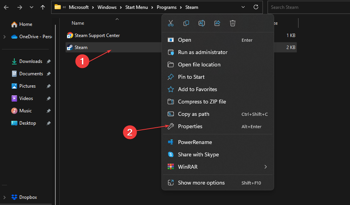The width and height of the screenshot is (350, 205).
Task: Click the Steam Support Center Chrome icon
Action: tap(70, 36)
